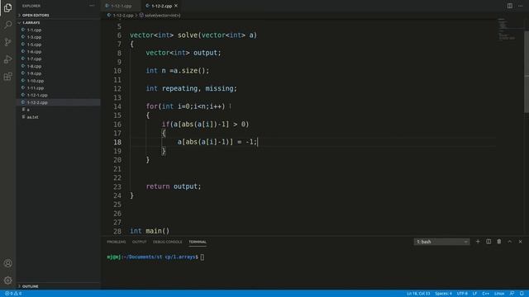Click in the terminal prompt input area
The image size is (529, 297).
203,257
